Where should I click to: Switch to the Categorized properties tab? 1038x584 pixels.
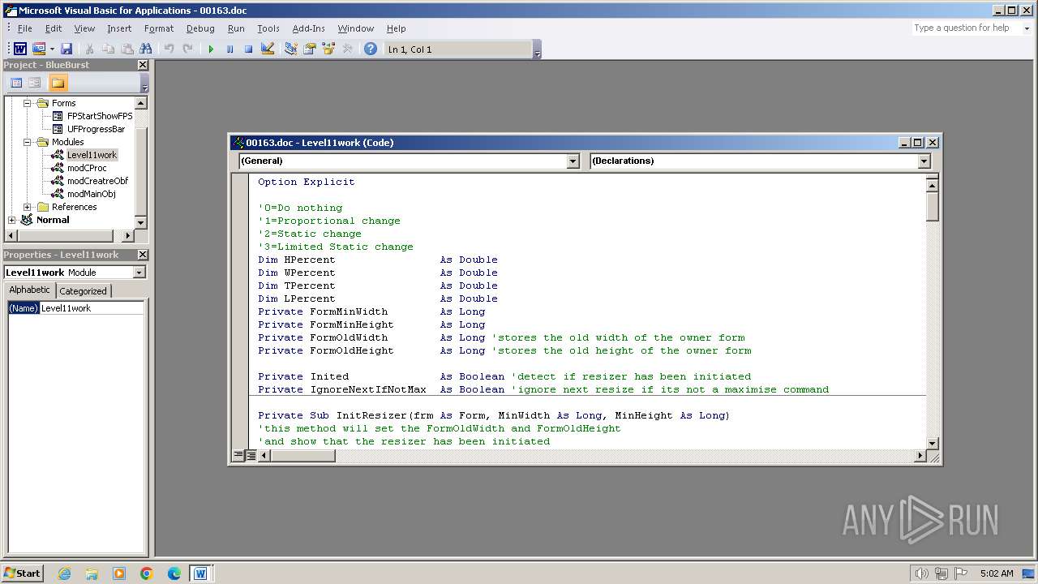[83, 291]
